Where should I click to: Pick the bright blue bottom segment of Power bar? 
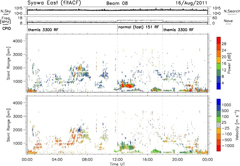click(219, 86)
